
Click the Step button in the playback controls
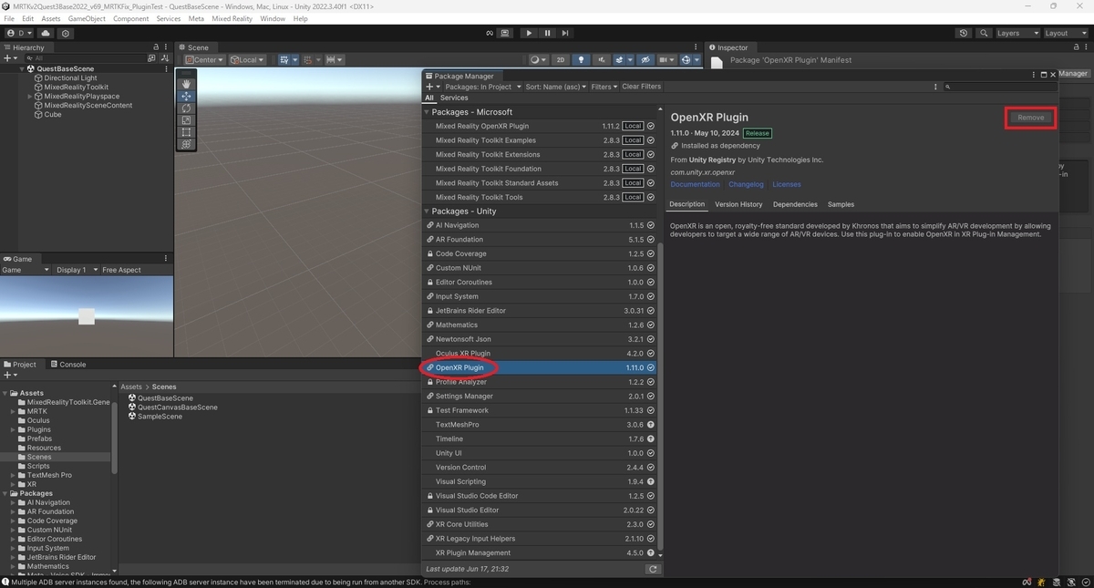click(566, 33)
